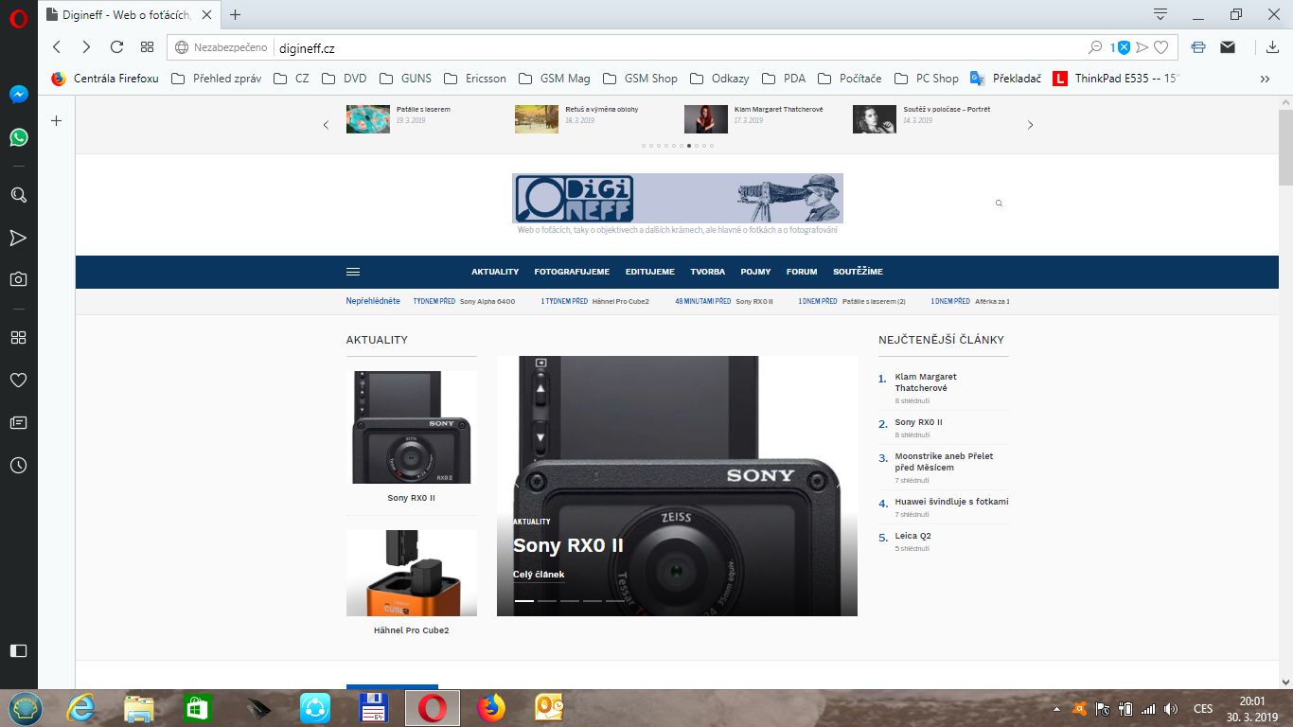This screenshot has width=1293, height=727.
Task: Click the reload page button
Action: tap(116, 46)
